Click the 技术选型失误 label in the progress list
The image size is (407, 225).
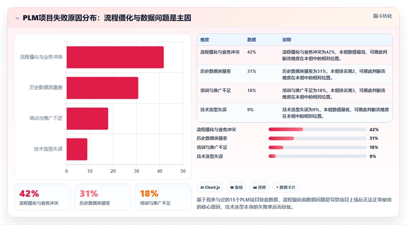[210, 157]
